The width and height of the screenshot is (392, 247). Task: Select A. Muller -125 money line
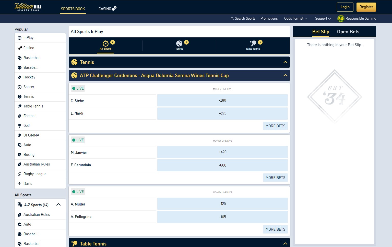(222, 204)
